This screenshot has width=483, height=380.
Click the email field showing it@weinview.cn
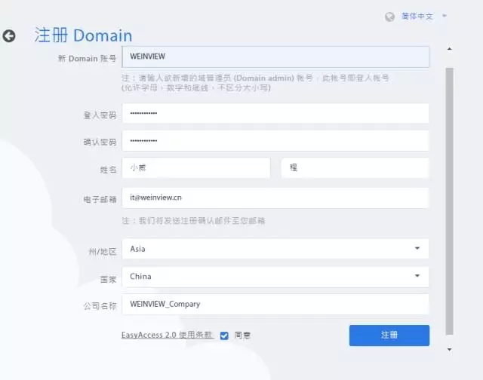275,198
